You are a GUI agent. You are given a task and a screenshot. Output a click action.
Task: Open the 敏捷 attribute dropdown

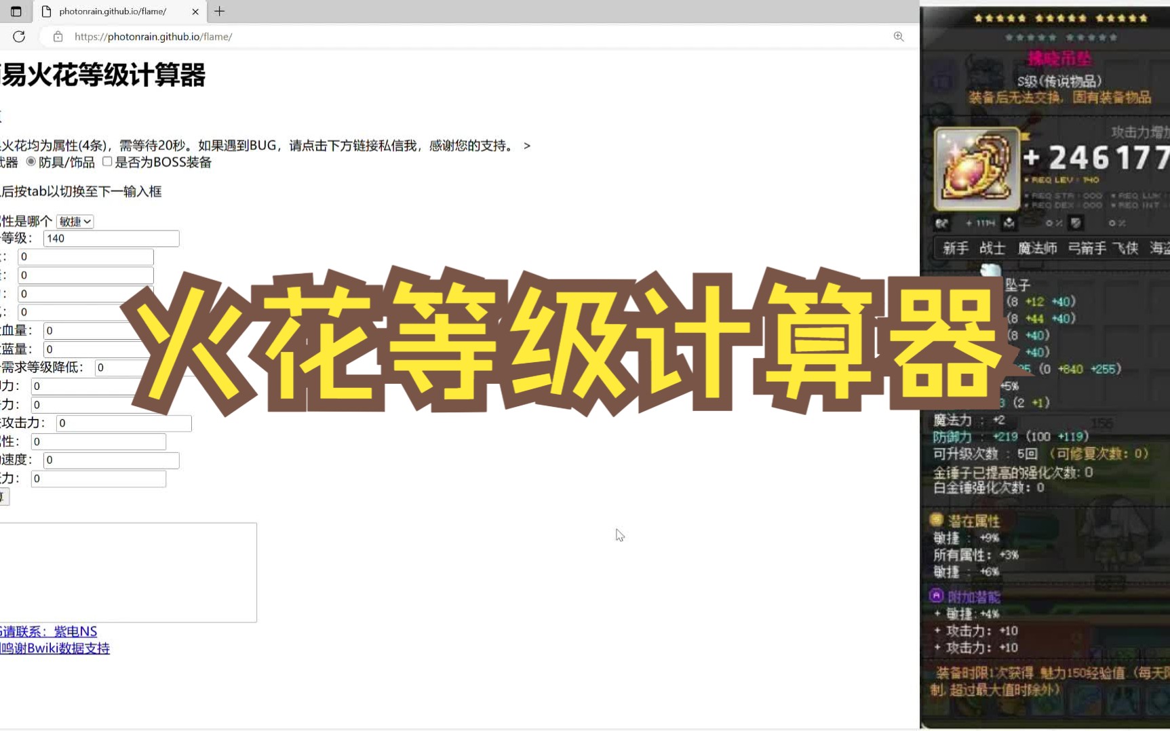click(74, 221)
